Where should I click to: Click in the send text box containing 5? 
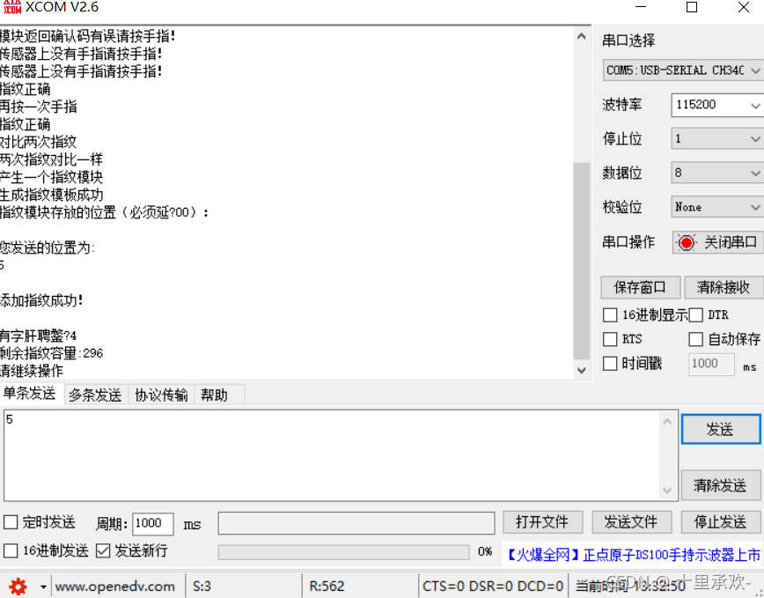[332, 455]
